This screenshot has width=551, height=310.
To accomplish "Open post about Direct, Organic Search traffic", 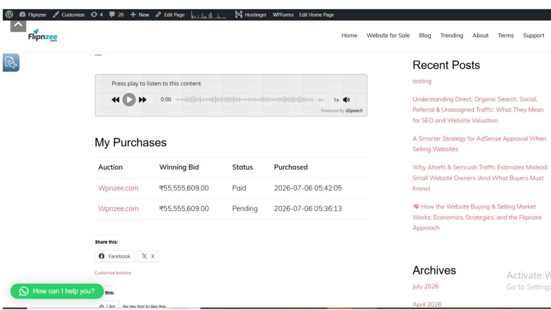I will (x=478, y=110).
